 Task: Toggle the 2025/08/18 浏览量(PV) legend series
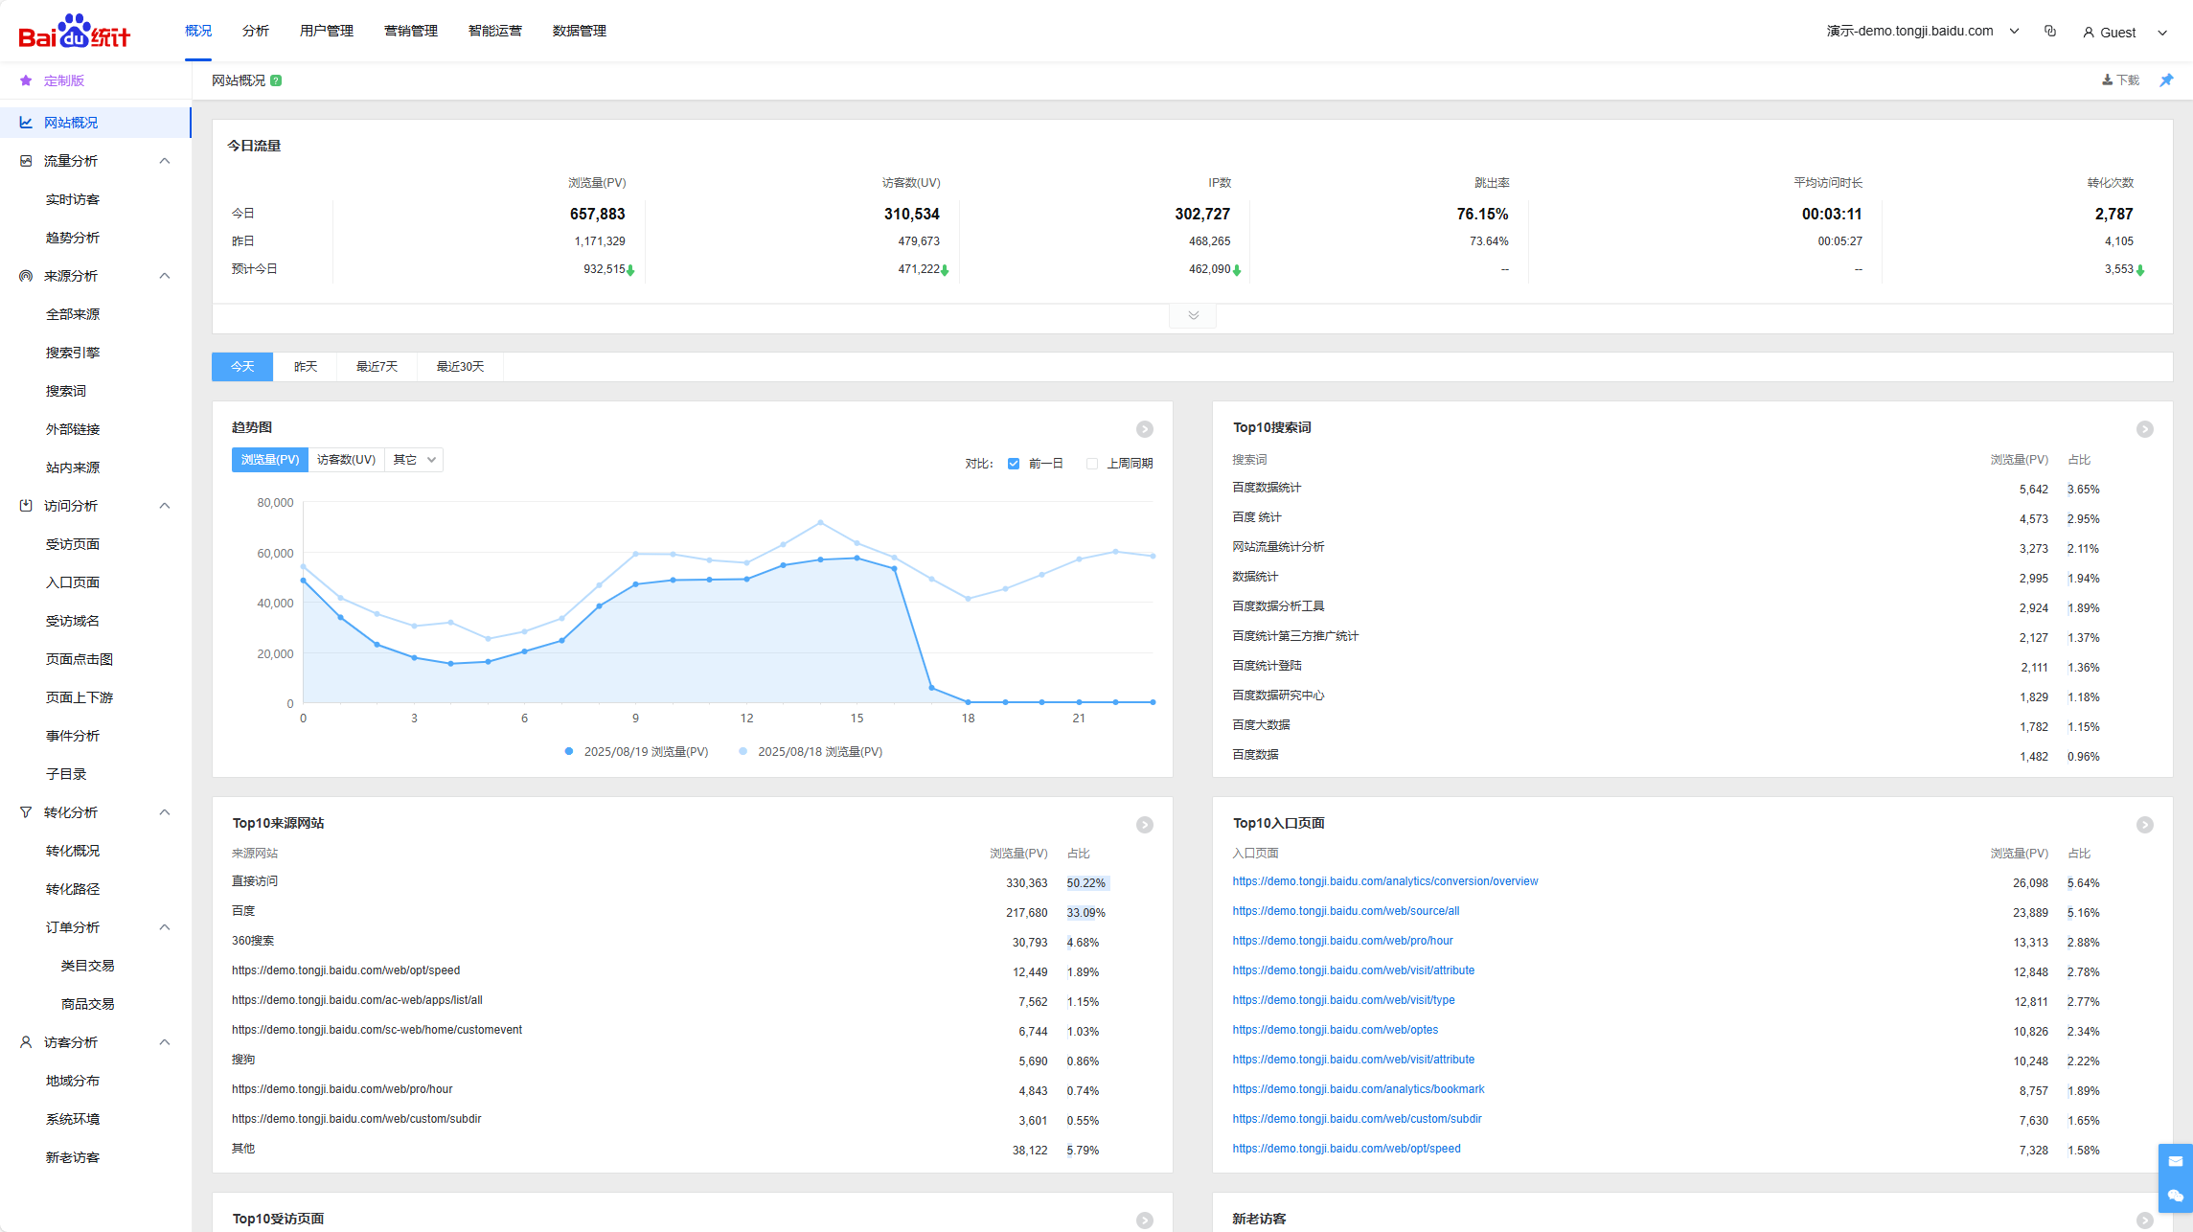point(811,752)
